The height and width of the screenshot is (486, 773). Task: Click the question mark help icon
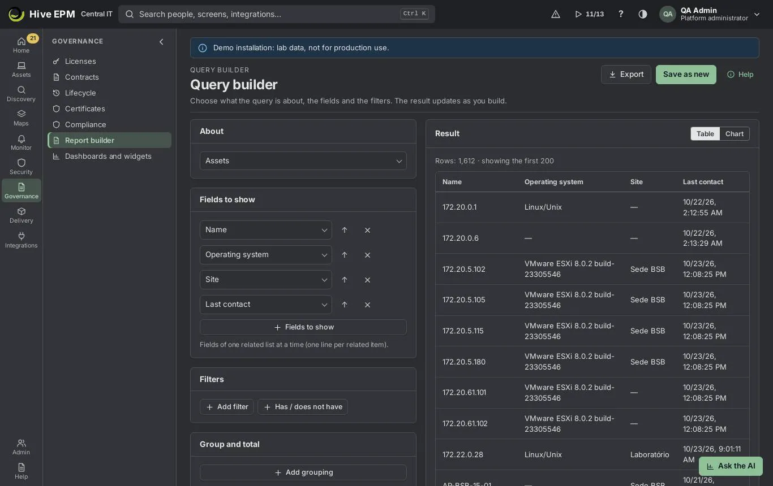pyautogui.click(x=621, y=14)
